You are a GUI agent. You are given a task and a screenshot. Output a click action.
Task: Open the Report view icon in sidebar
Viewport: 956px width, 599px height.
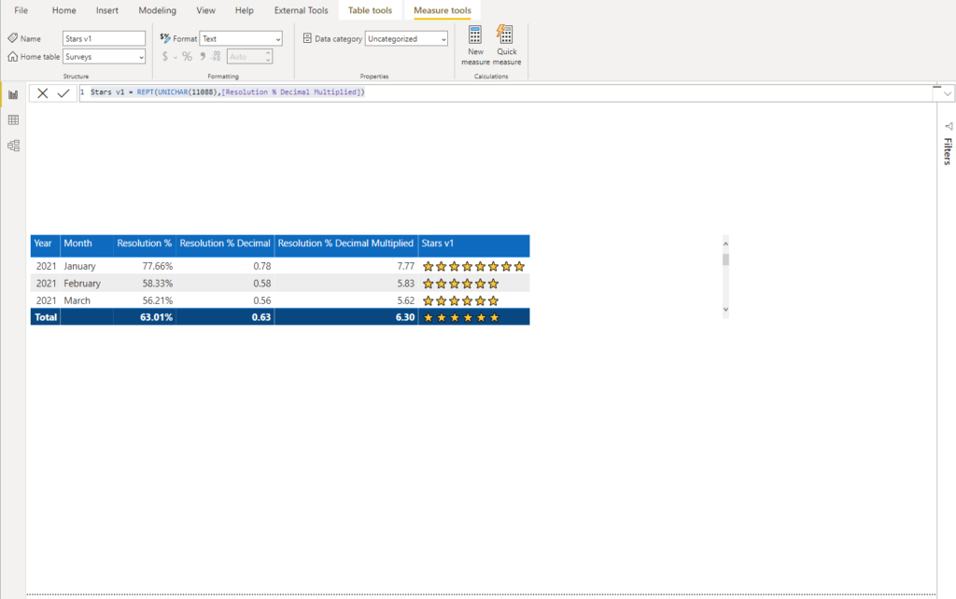tap(13, 94)
